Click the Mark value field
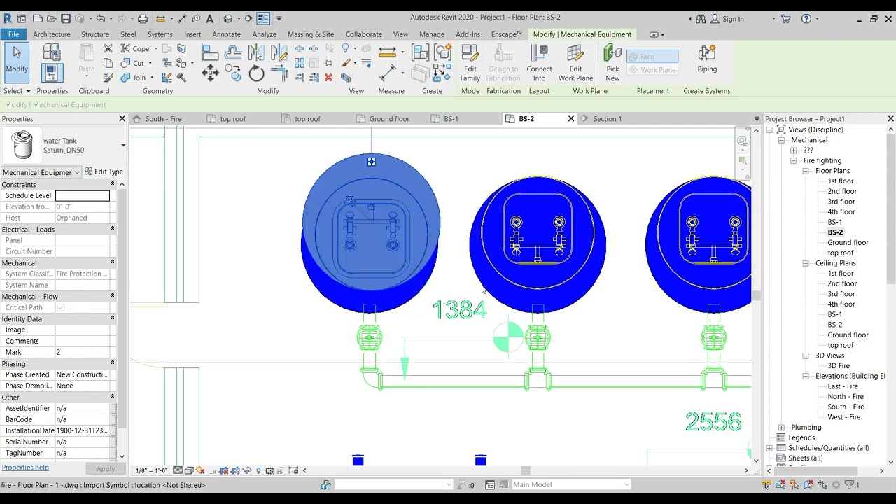Screen dimensions: 896x504 coord(82,352)
